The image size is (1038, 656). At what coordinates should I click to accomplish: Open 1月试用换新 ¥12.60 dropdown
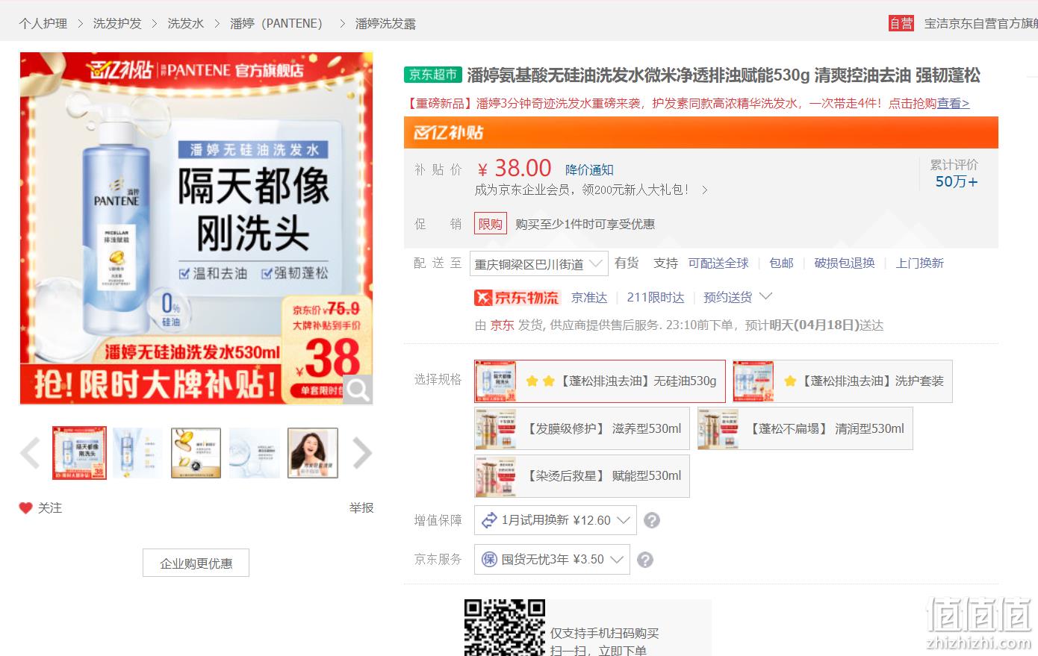tap(556, 520)
